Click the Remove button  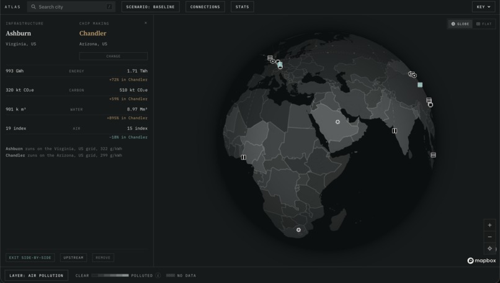coord(103,258)
